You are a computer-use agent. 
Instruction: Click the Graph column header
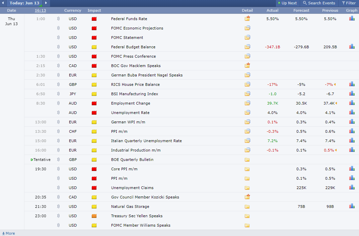tap(352, 10)
